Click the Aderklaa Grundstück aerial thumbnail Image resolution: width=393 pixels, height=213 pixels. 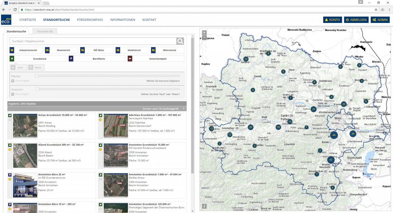pyautogui.click(x=115, y=126)
